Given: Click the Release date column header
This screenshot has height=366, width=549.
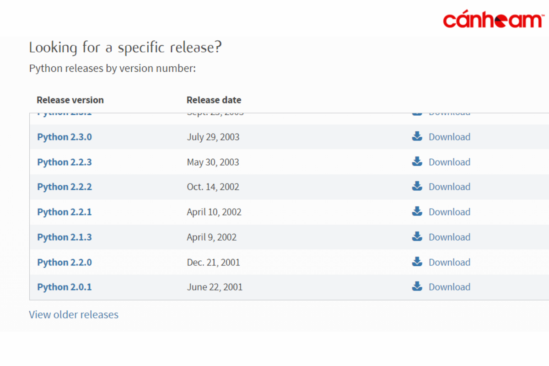Looking at the screenshot, I should (214, 100).
